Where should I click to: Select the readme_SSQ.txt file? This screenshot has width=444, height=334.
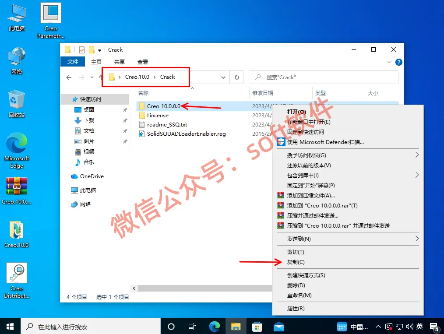(167, 125)
